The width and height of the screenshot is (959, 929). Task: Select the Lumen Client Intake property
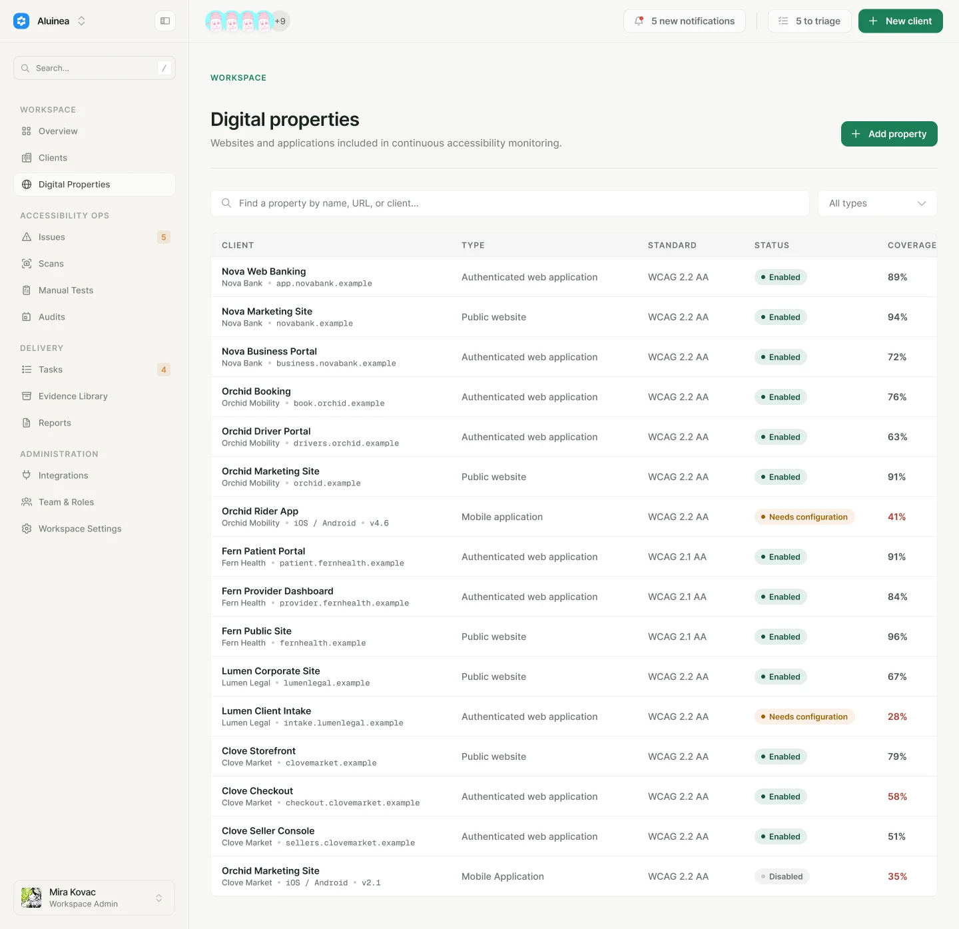[x=573, y=717]
